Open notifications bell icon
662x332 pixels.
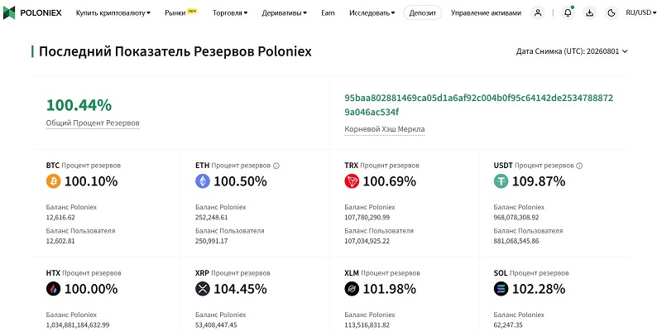click(568, 12)
